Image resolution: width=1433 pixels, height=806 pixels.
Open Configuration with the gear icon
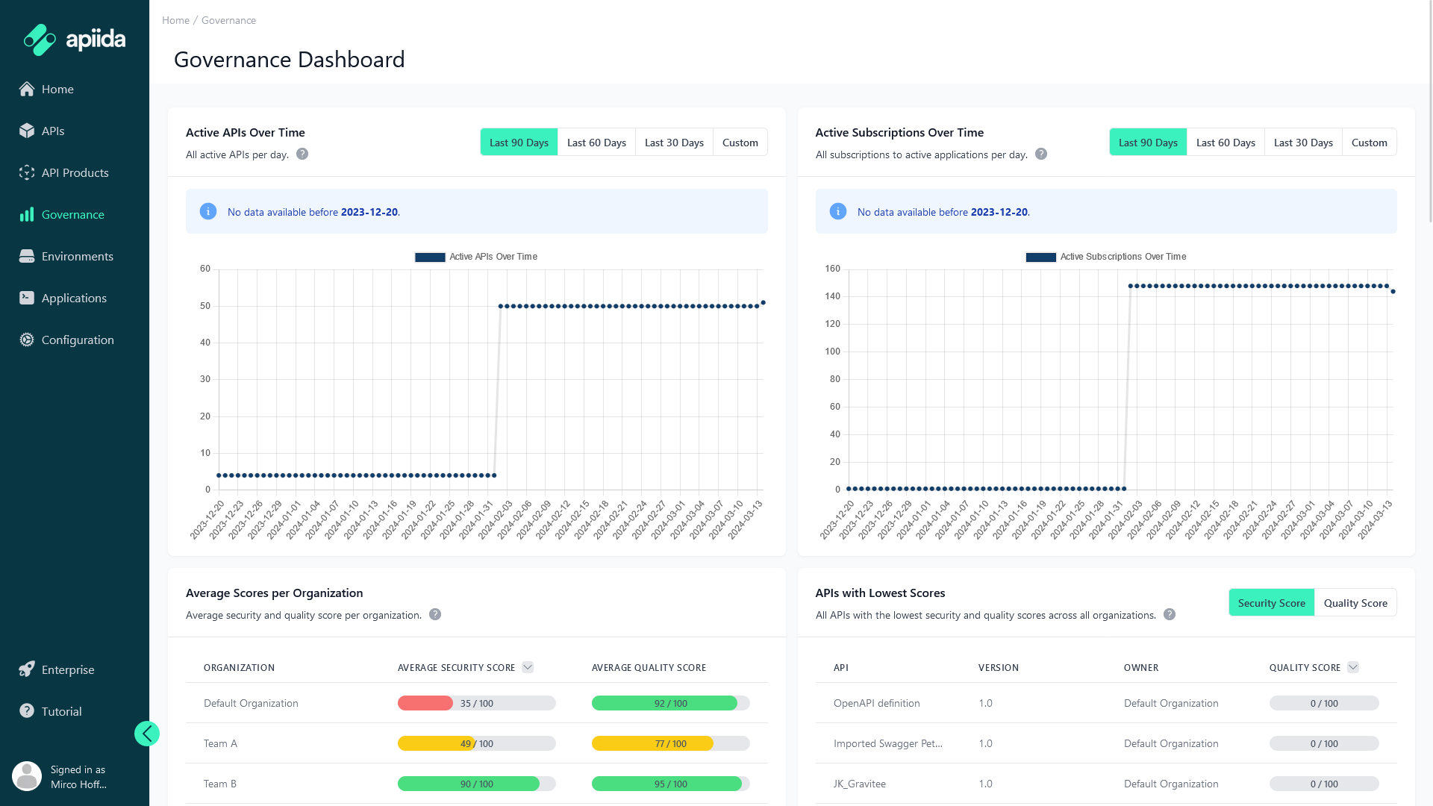pos(27,340)
